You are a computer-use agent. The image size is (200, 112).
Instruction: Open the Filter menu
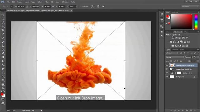(47, 2)
